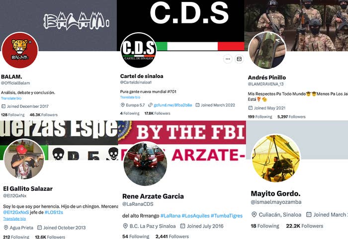View Andrés Pinillo's 5,297 Followers
Viewport: 348px width, 239px height.
pos(291,117)
